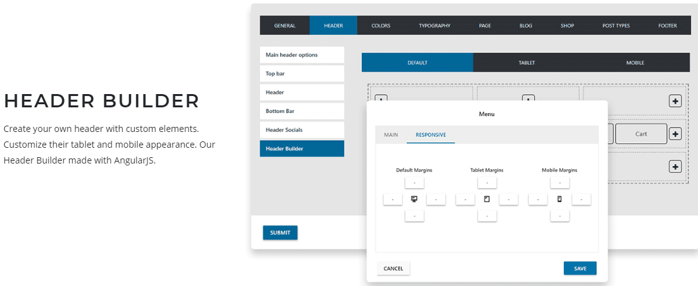Viewport: 698px width, 286px height.
Task: Click the plus icon in the top-right builder row
Action: coord(675,101)
